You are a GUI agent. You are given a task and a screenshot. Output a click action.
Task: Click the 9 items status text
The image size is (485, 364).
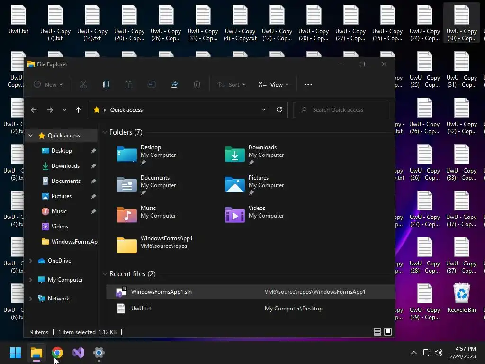(39, 332)
